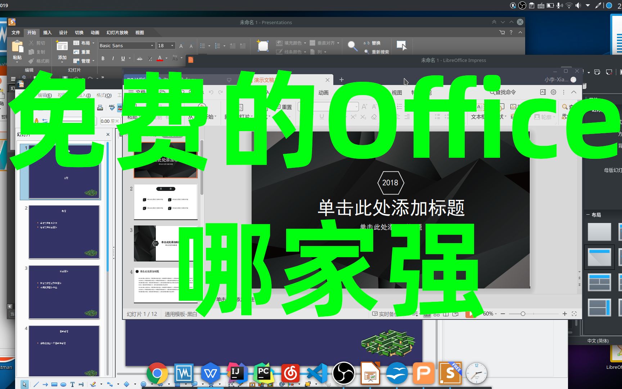
Task: Open the new tab plus in WPS window
Action: (342, 80)
